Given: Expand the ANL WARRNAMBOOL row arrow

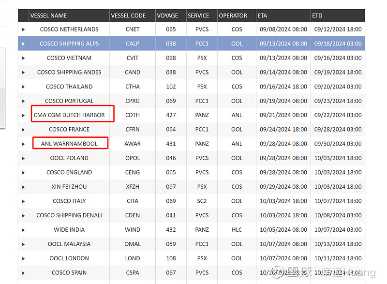Looking at the screenshot, I should 23,144.
